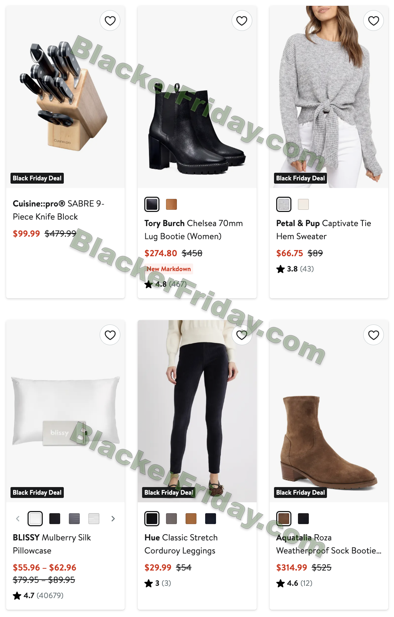
Task: Favorite the Aquatalia Roza bootie
Action: pyautogui.click(x=374, y=335)
